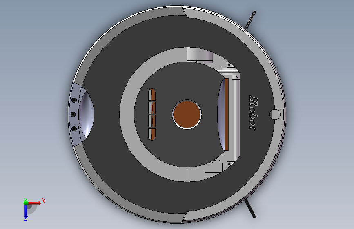Select the tall brown strip right of center

pyautogui.click(x=227, y=114)
